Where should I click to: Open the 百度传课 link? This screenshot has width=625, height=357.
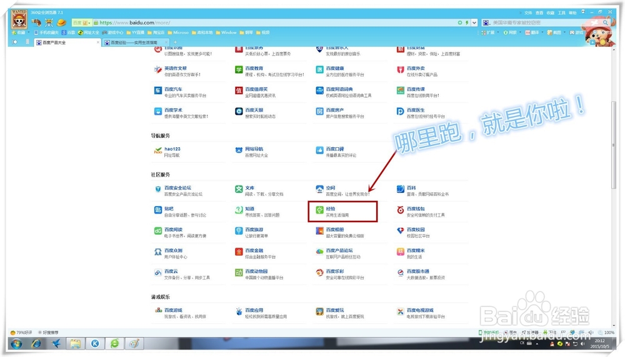coord(416,89)
